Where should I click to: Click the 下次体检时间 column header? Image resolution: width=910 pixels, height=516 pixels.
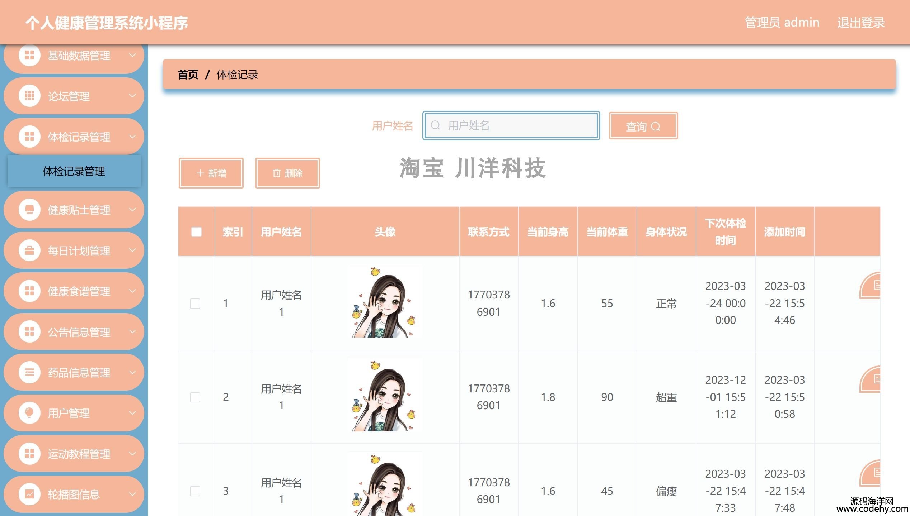pyautogui.click(x=726, y=232)
